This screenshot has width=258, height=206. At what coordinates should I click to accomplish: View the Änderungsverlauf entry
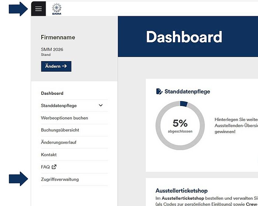coord(59,142)
